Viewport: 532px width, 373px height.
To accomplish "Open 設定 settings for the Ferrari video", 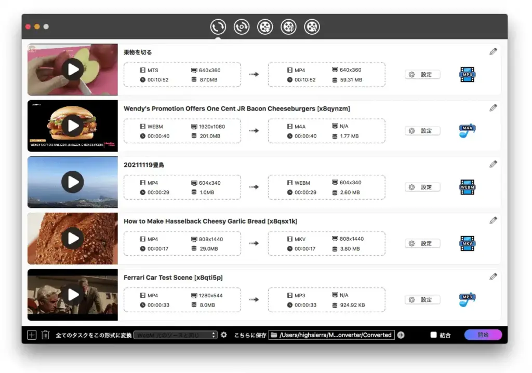I will 422,299.
